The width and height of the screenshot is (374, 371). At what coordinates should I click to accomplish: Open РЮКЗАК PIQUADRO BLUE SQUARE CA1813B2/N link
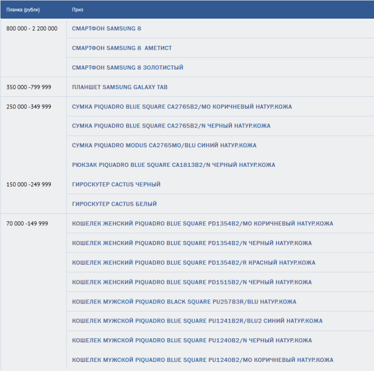click(x=174, y=165)
